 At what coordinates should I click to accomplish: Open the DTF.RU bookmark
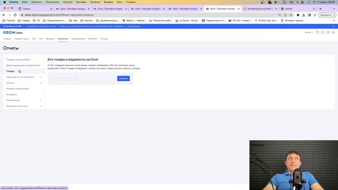[x=240, y=21]
